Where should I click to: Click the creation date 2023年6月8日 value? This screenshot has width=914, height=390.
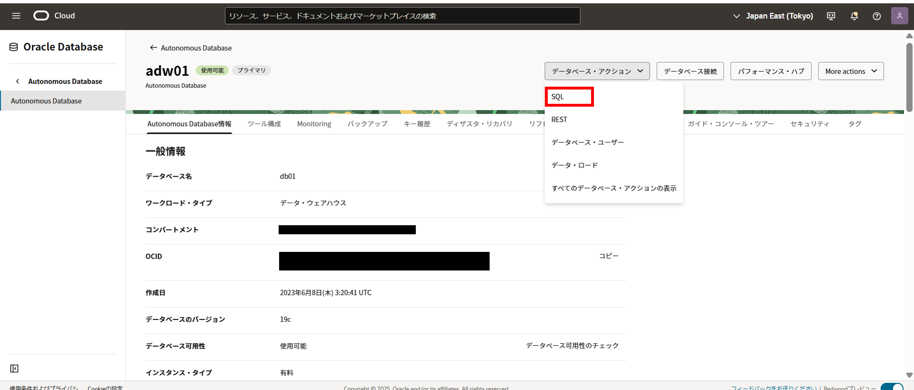(326, 292)
